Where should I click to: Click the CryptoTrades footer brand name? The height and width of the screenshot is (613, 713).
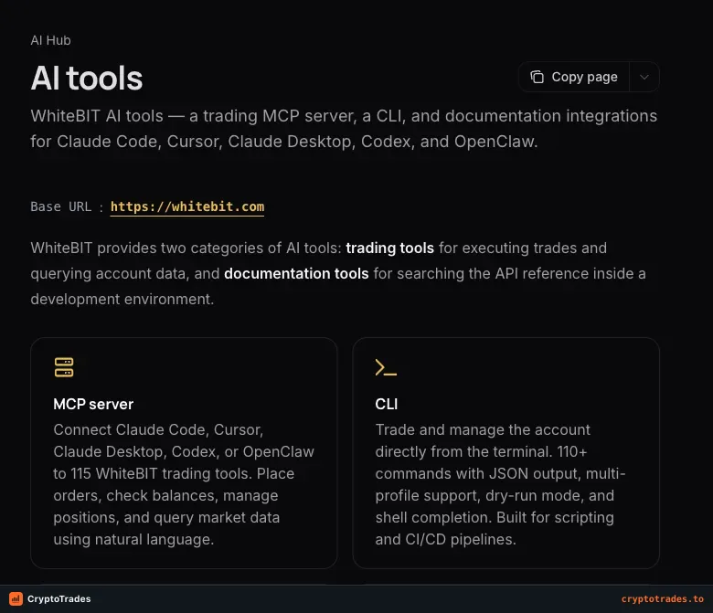click(x=59, y=599)
